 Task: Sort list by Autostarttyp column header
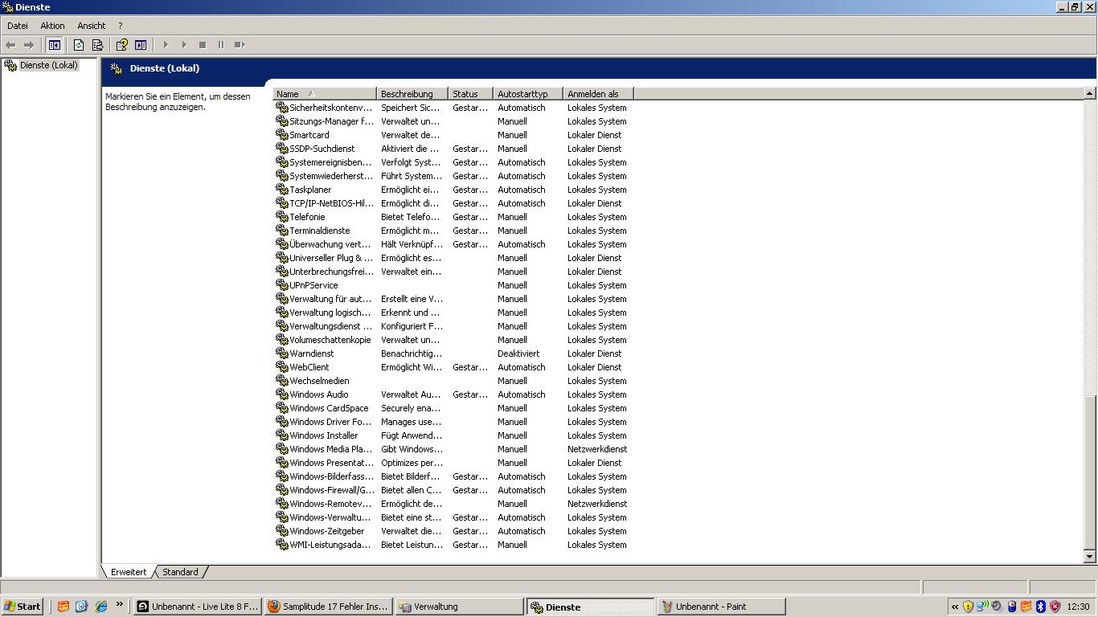pyautogui.click(x=527, y=94)
